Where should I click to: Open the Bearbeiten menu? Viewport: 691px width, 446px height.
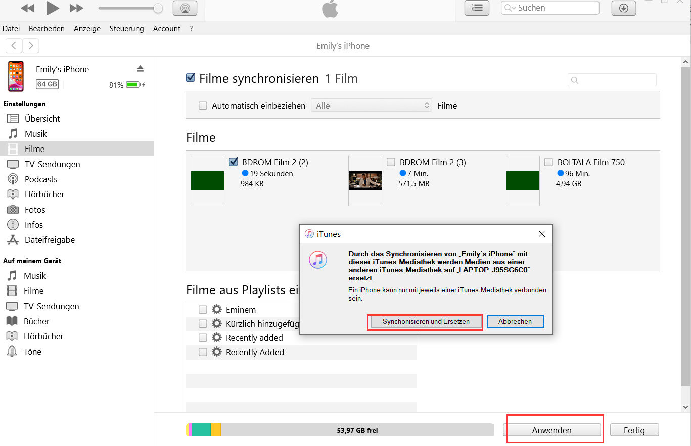47,29
